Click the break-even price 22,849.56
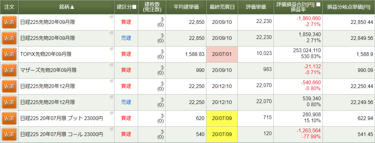 click(362, 38)
